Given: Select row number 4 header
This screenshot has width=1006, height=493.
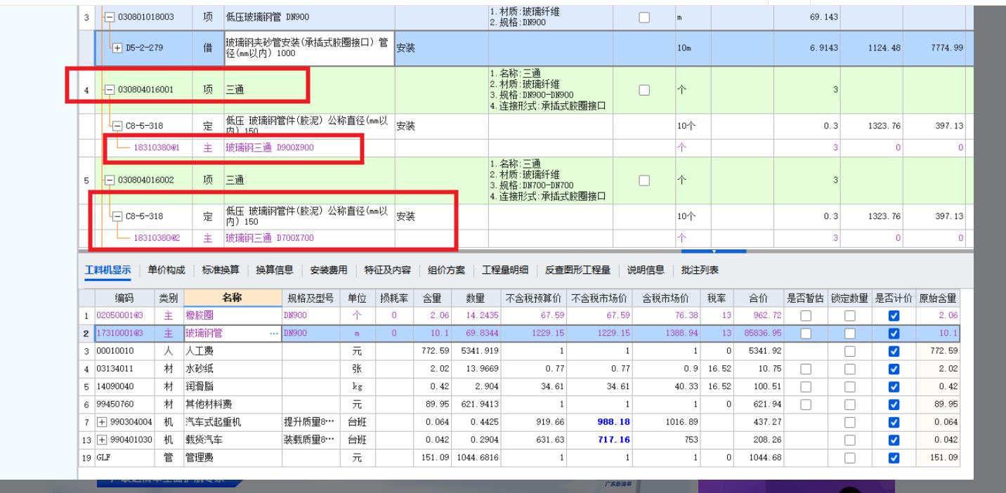Looking at the screenshot, I should point(85,90).
